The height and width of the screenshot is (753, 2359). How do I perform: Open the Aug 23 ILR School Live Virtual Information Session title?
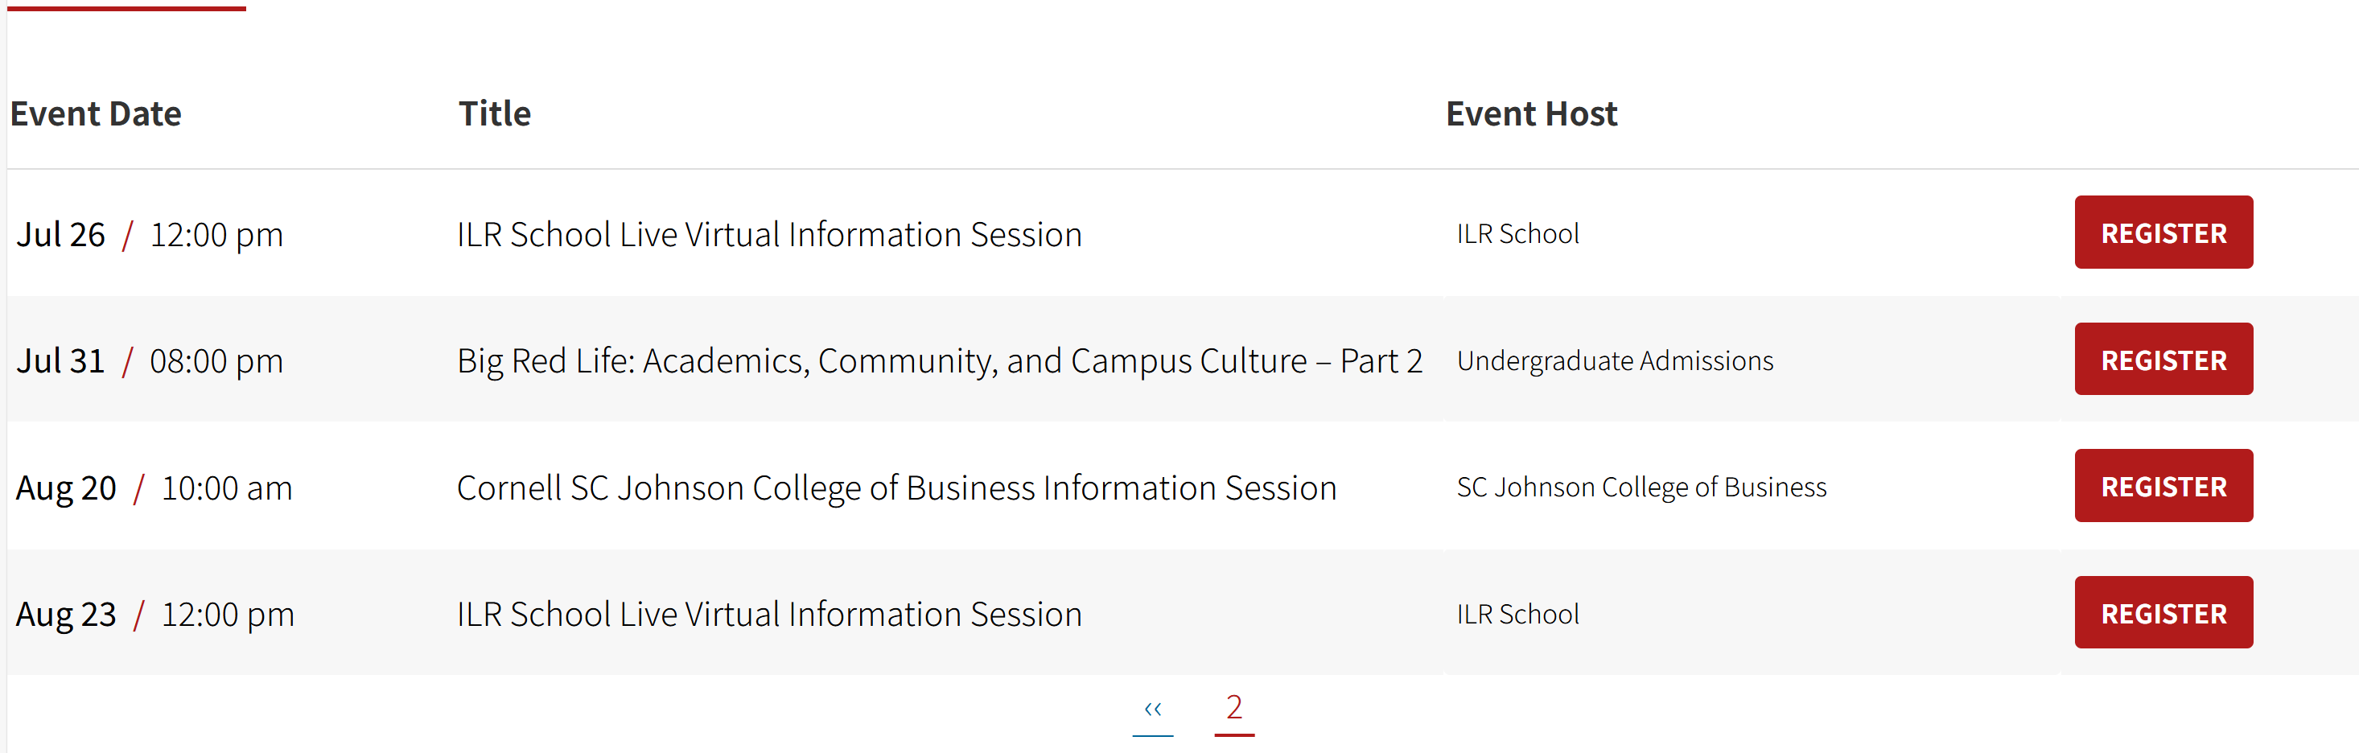pyautogui.click(x=769, y=614)
